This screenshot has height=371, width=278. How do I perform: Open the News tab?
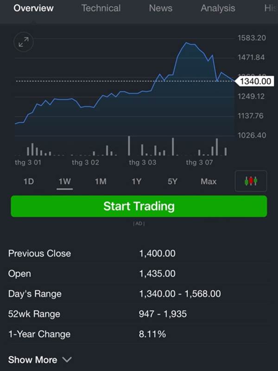point(160,8)
